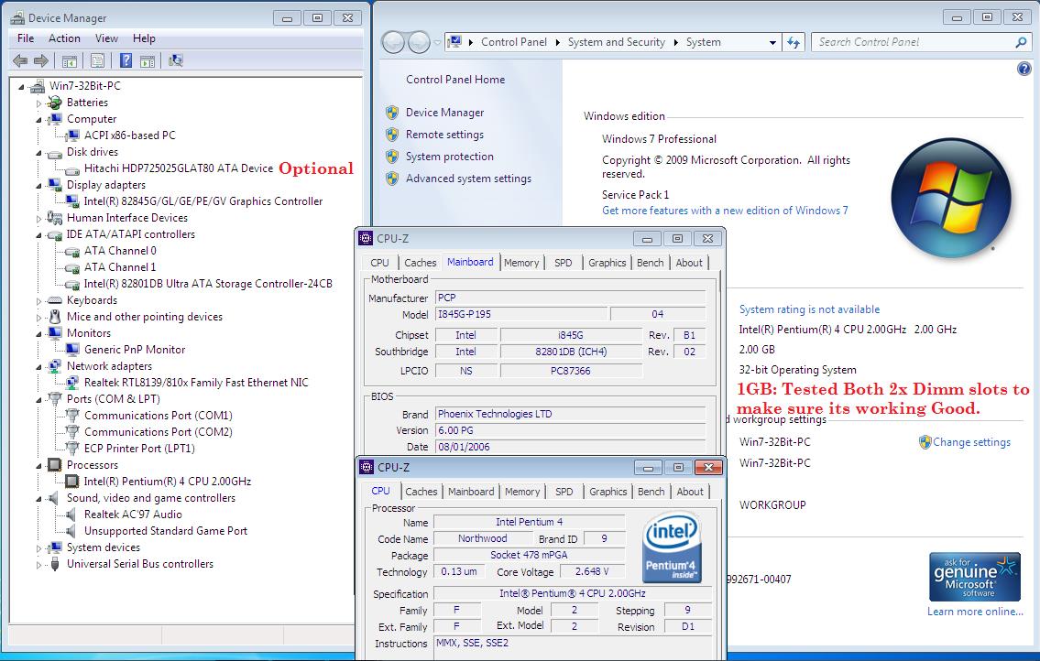1040x661 pixels.
Task: Click the System and Security breadcrumb
Action: point(616,42)
